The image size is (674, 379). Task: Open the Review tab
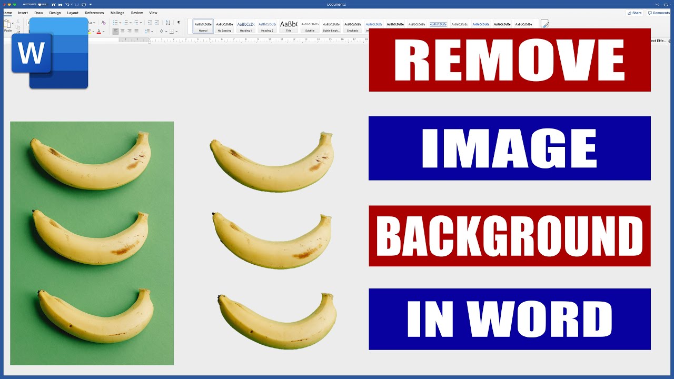(x=137, y=13)
